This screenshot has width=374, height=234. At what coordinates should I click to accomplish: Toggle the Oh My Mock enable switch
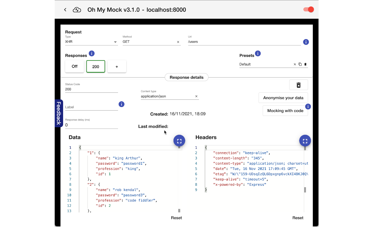tap(309, 10)
